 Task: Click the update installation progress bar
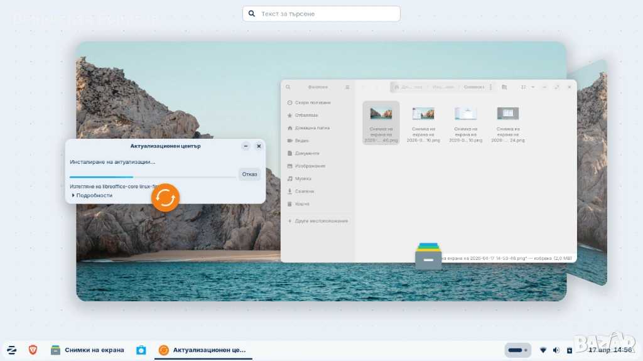(x=152, y=177)
